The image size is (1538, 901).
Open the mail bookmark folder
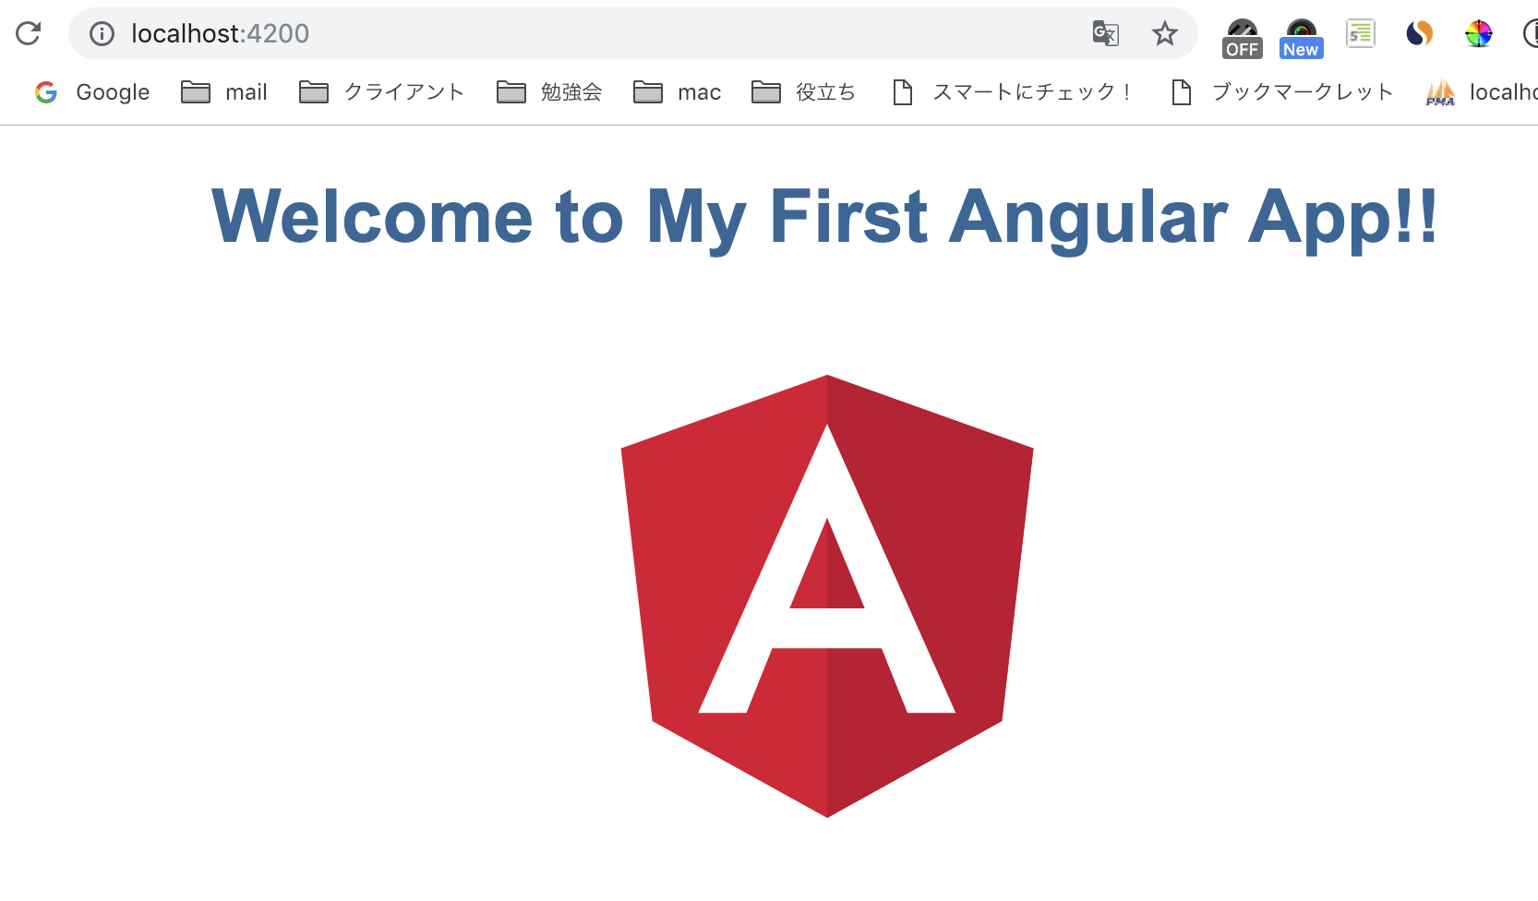pos(224,91)
